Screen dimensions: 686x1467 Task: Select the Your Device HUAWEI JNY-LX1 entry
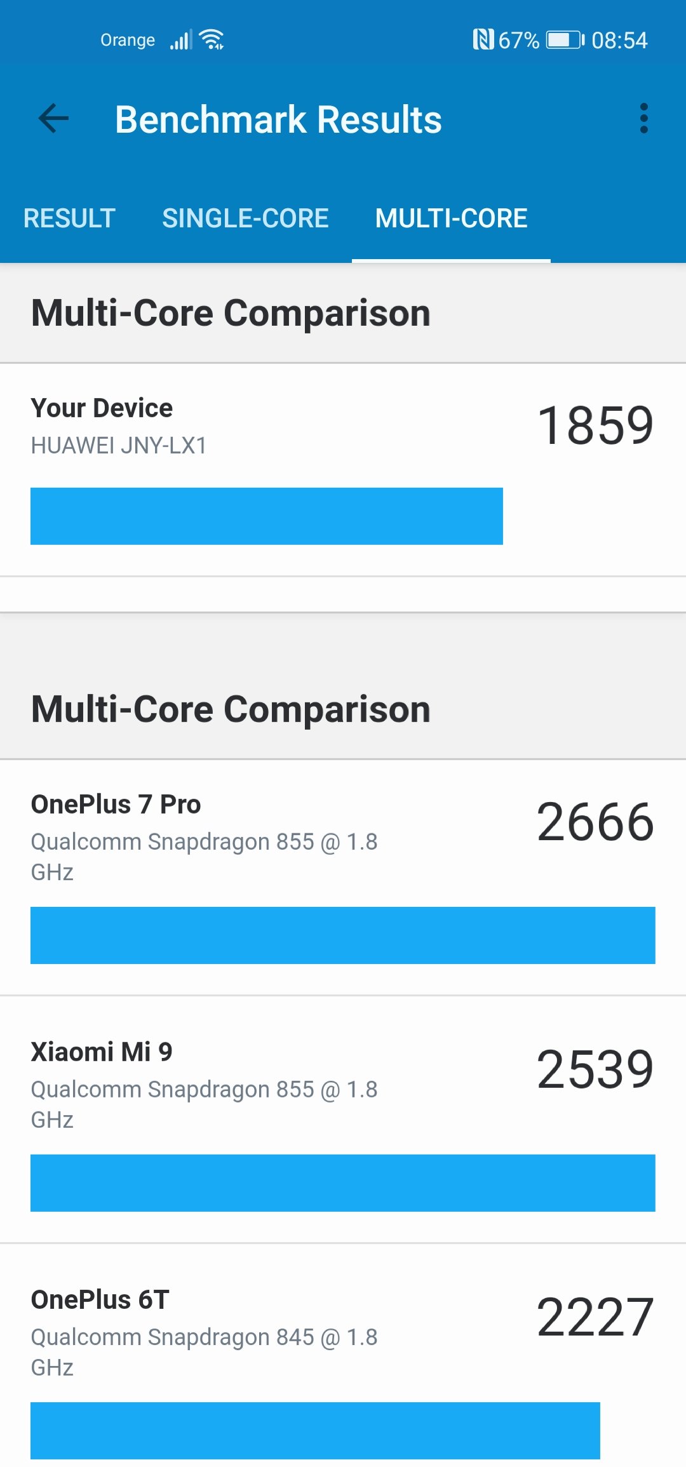coord(343,470)
